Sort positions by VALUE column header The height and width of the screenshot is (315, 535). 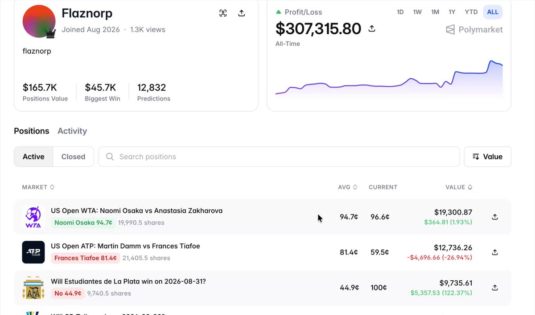coord(459,187)
